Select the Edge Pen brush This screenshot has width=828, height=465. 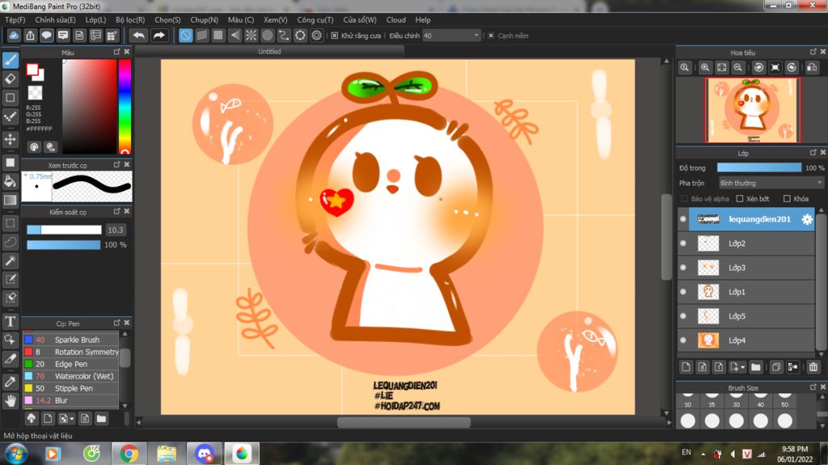coord(71,364)
